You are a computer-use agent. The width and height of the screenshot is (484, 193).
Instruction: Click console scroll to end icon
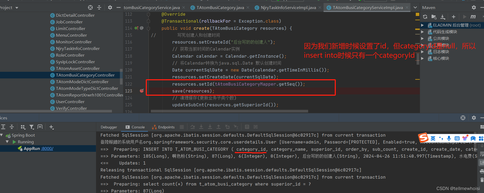click(482, 162)
